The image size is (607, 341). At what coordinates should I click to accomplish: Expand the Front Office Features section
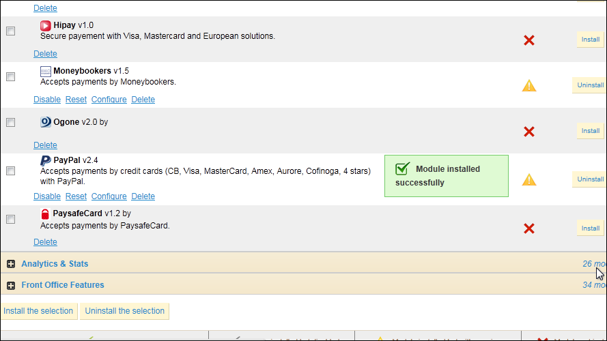(x=11, y=285)
